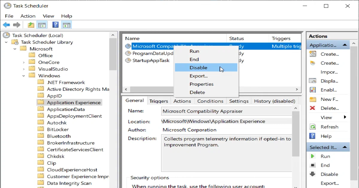The image size is (359, 188).
Task: Click the Name field with Microsoft Compatibility Appraiser
Action: point(226,111)
